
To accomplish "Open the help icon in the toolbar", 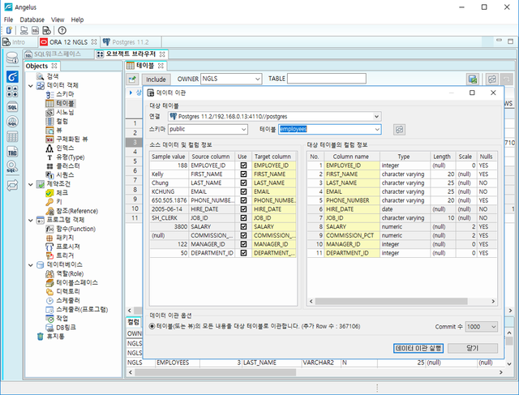I will (62, 31).
